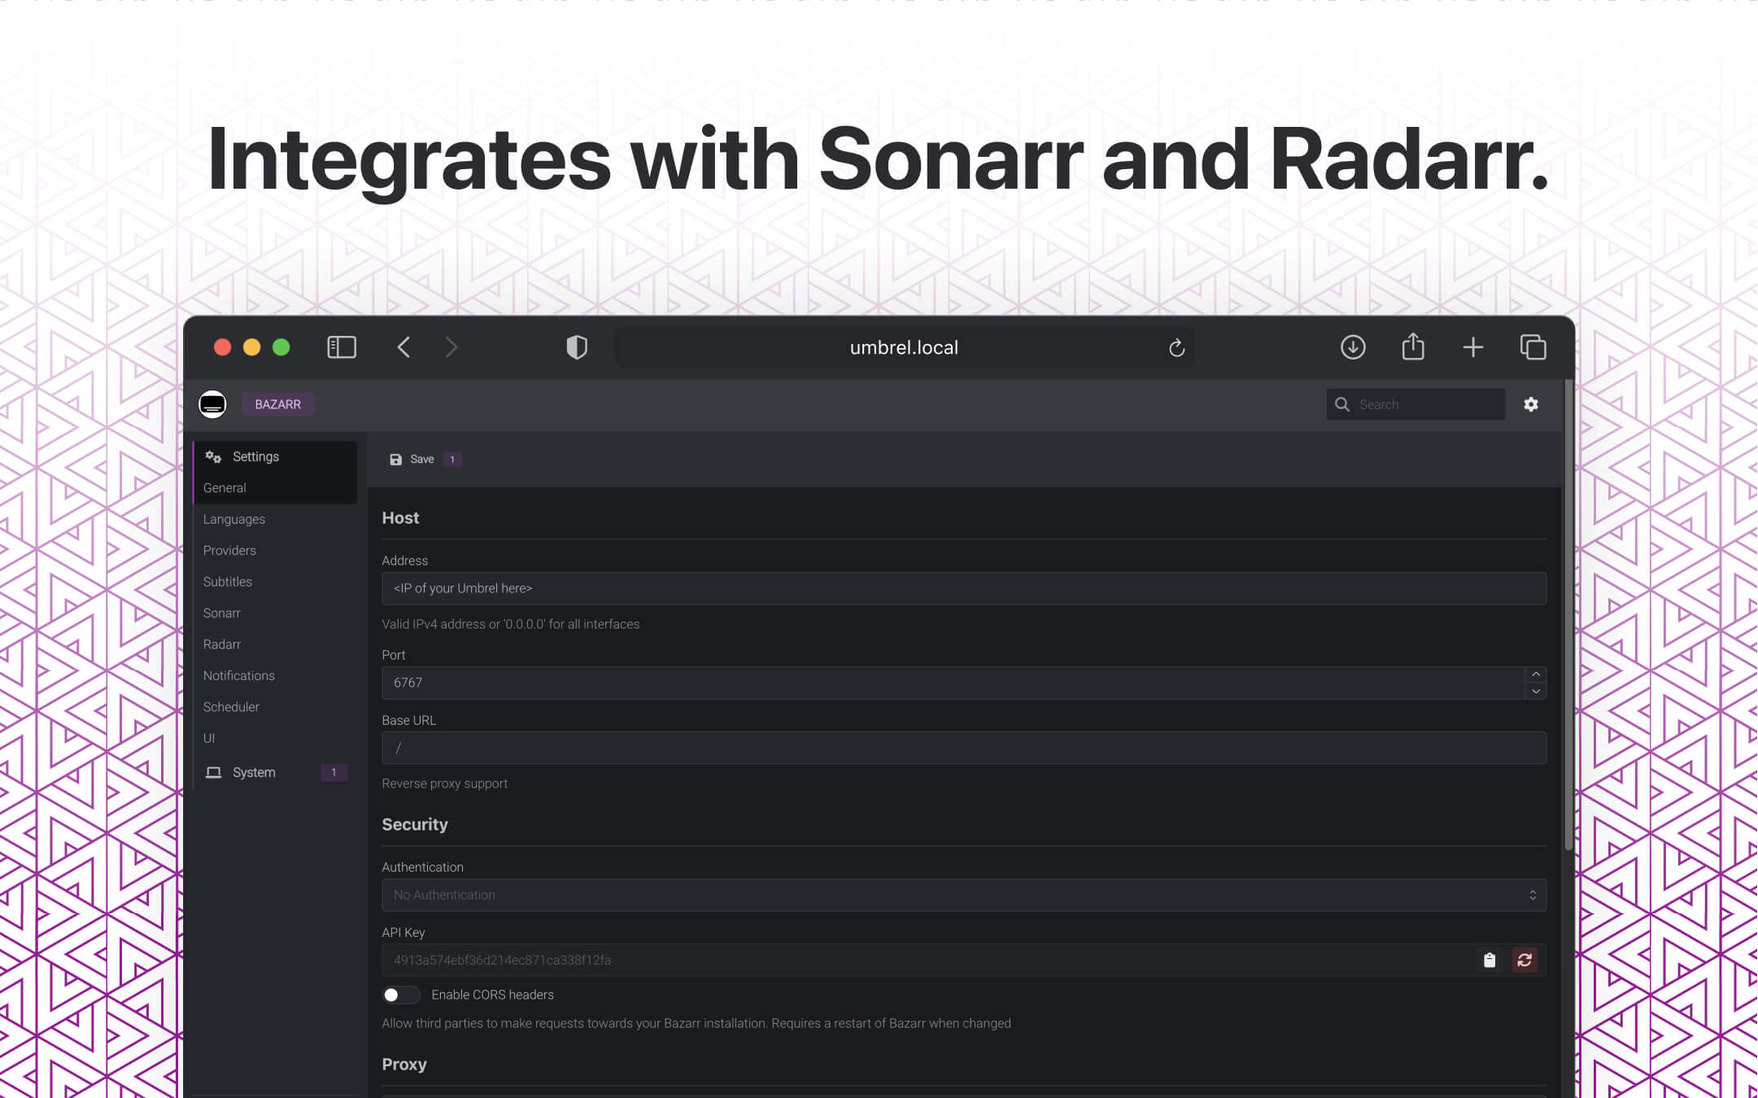1758x1098 pixels.
Task: Select the Subtitles settings section
Action: [x=227, y=582]
